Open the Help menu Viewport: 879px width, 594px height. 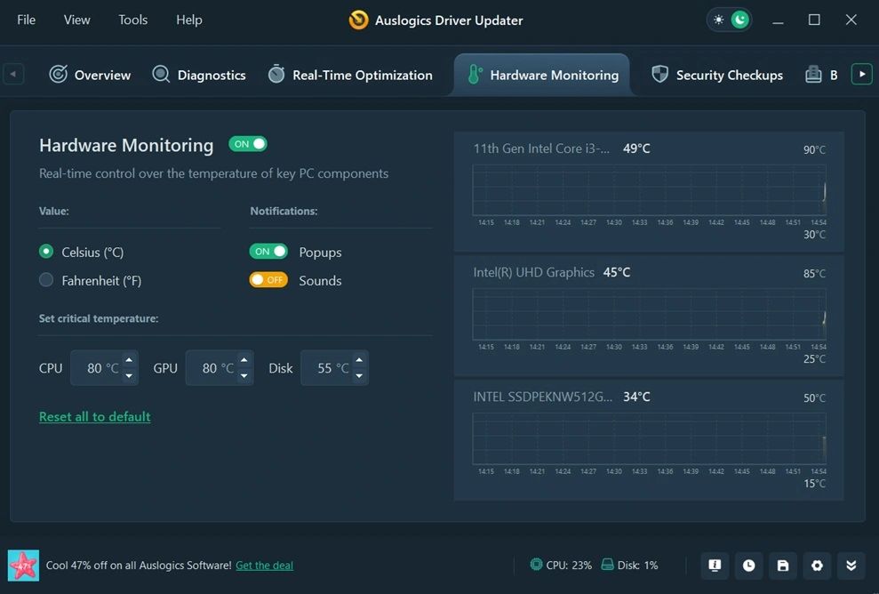[x=189, y=20]
